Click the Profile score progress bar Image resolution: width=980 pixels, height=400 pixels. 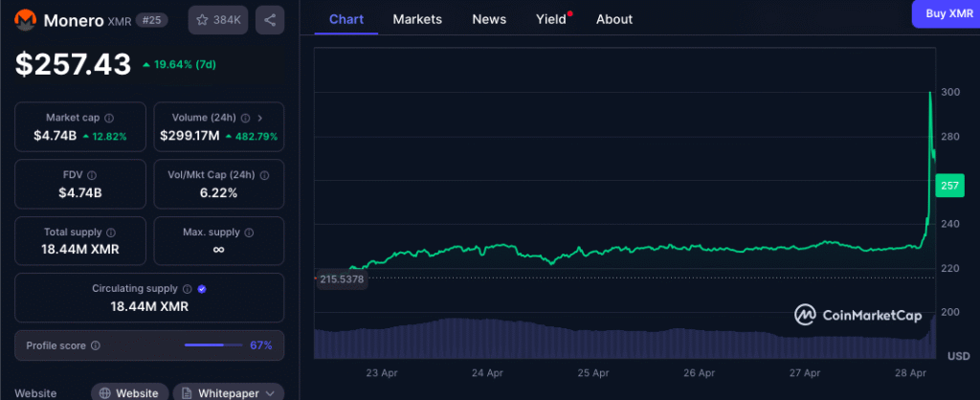point(215,345)
